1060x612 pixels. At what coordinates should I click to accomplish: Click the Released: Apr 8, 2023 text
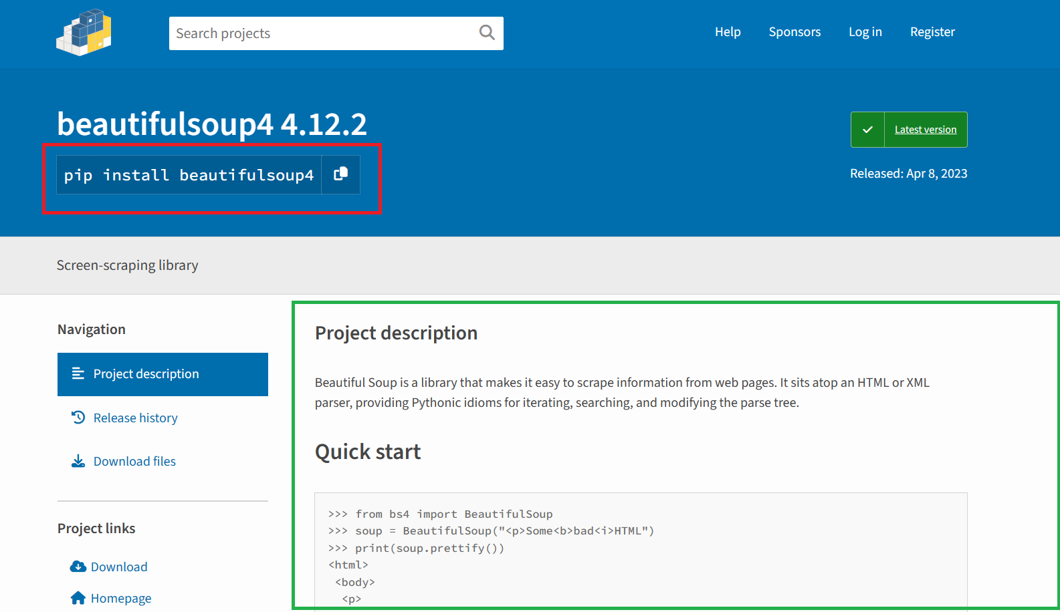pyautogui.click(x=909, y=174)
